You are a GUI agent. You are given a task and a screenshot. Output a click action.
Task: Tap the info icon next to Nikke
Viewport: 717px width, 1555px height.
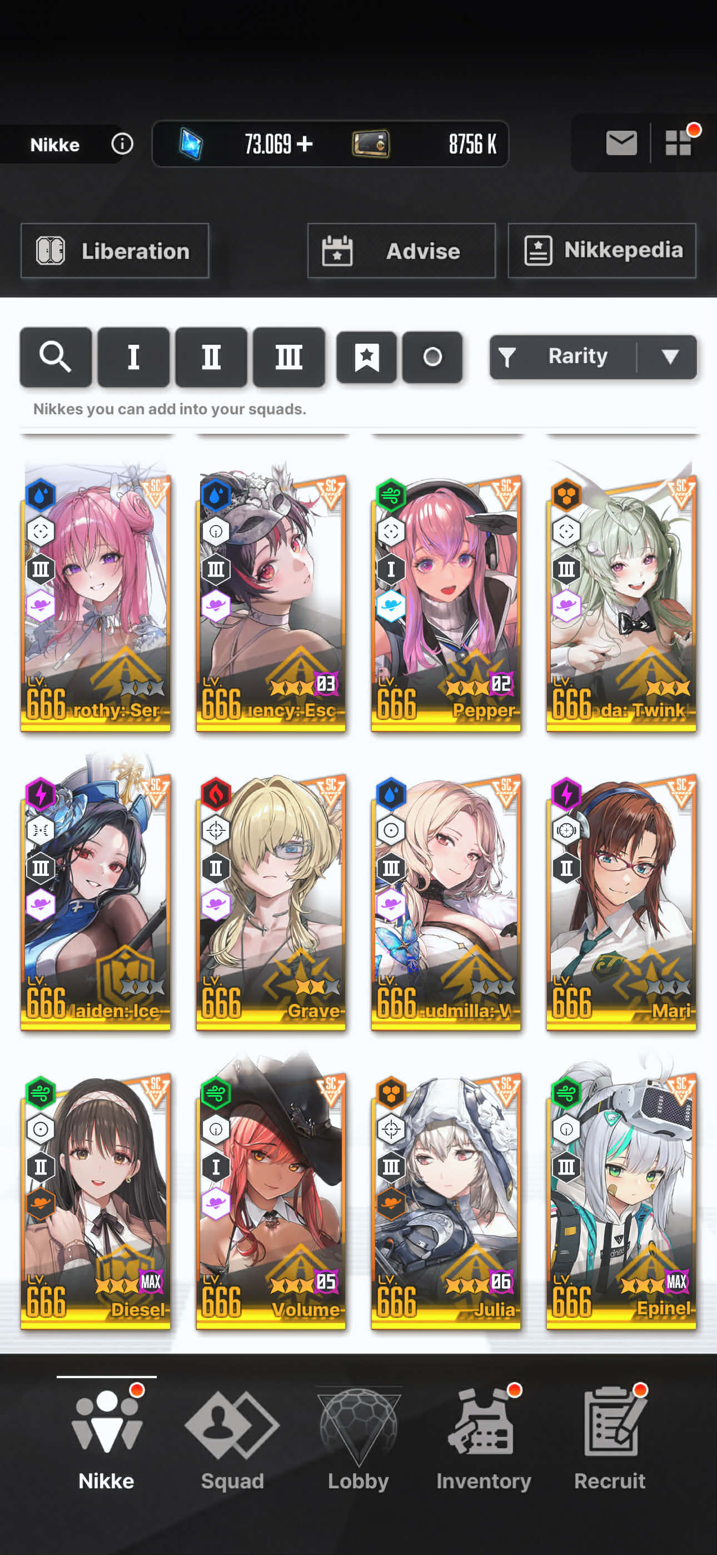click(122, 144)
